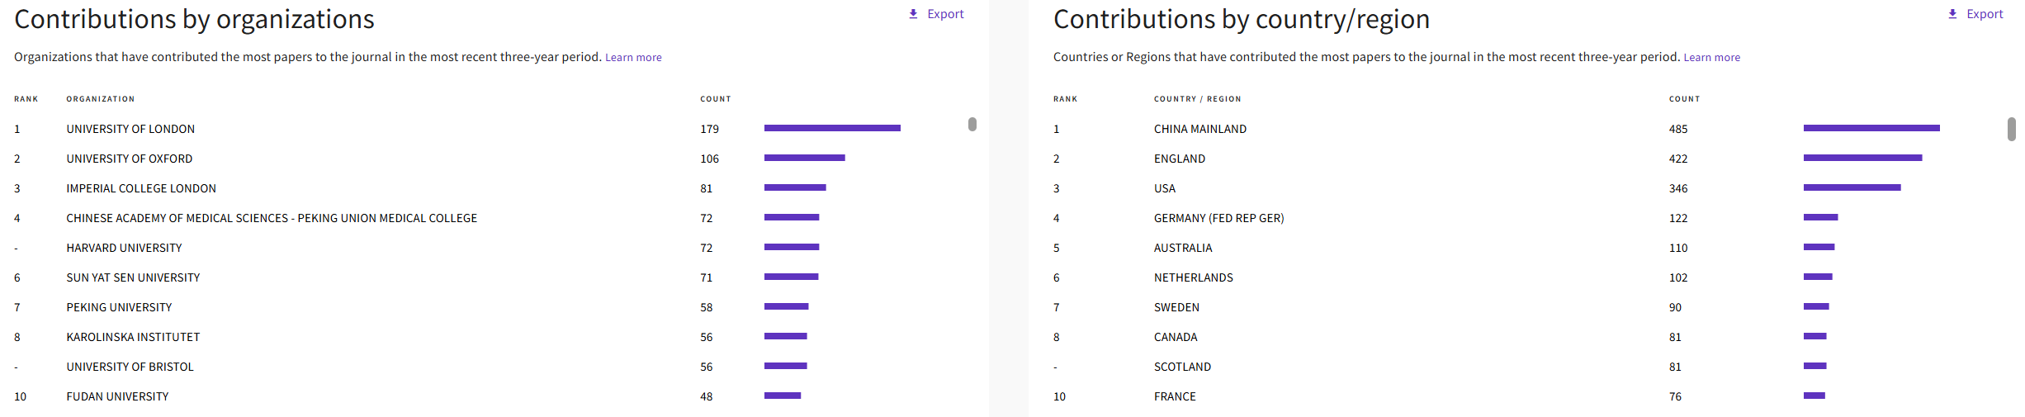Select USA in country list

[1165, 188]
